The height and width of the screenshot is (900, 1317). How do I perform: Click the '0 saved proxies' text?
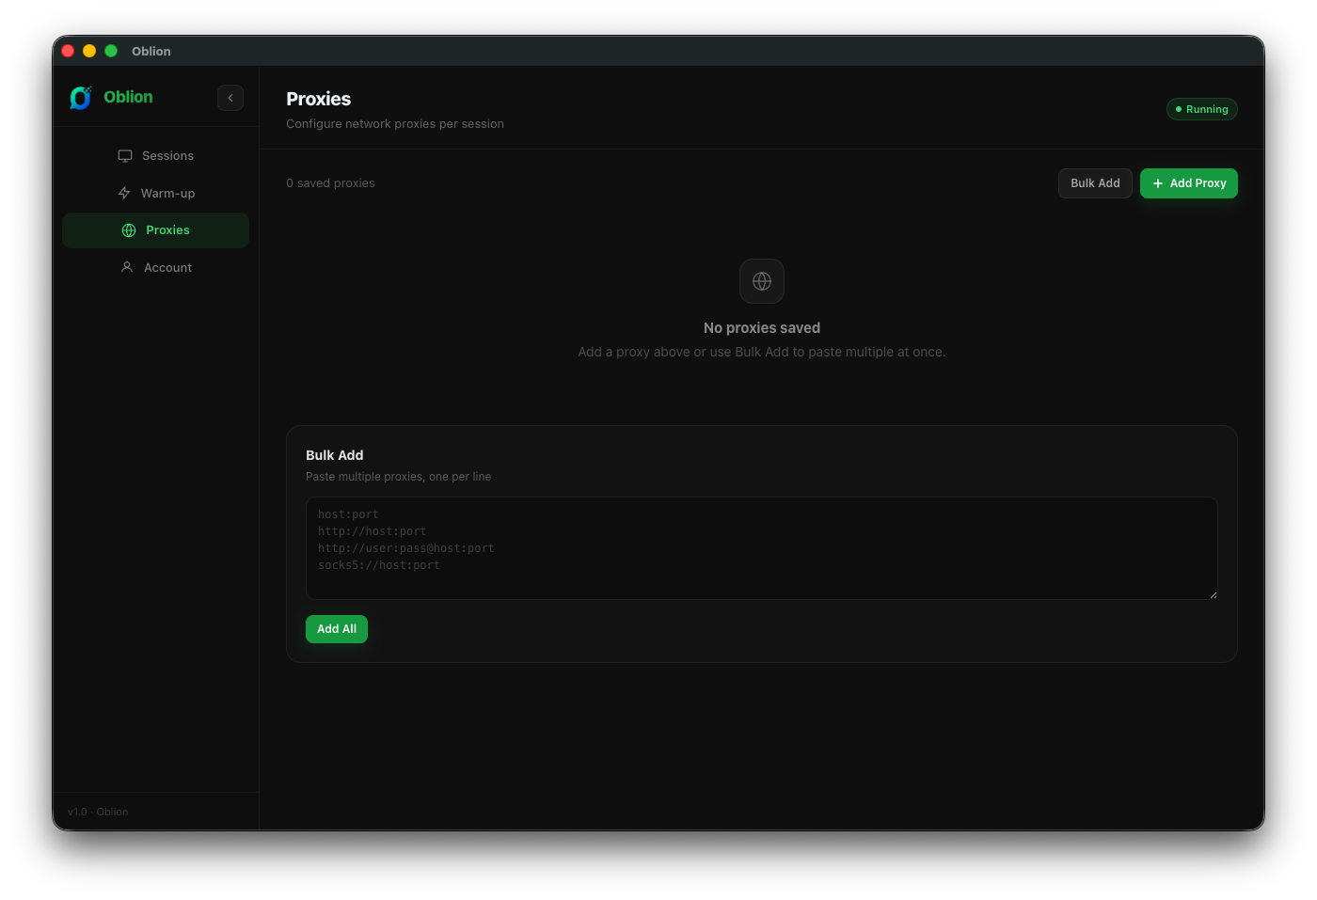[330, 183]
